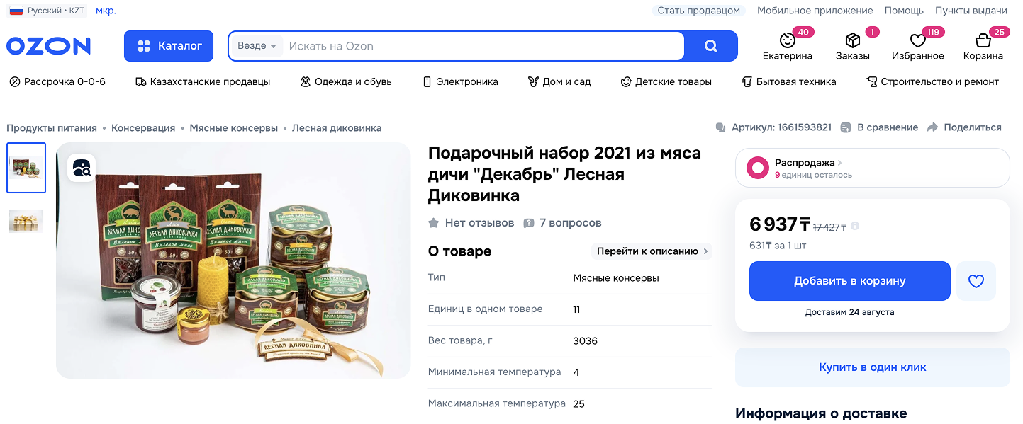Open Рассрочка 0-0-6 menu item
The image size is (1023, 424).
coord(57,82)
